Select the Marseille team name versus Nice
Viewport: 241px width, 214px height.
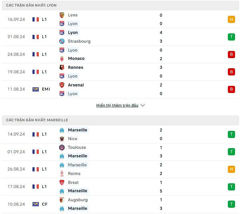[x=78, y=130]
